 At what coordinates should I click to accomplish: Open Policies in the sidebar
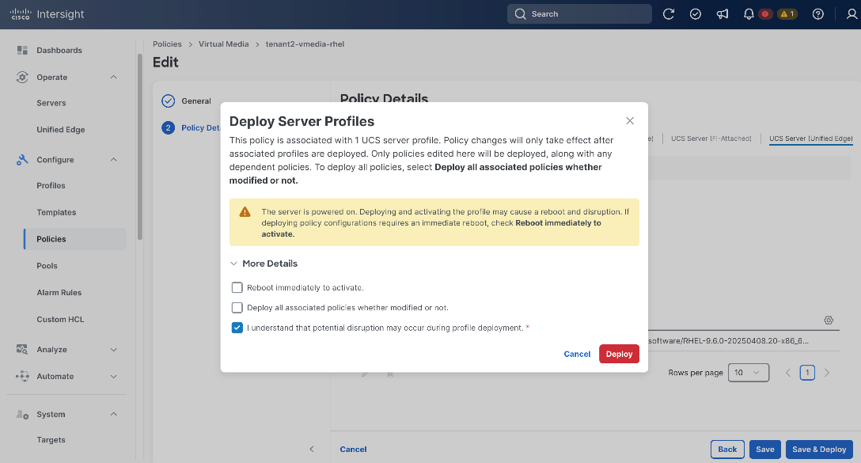click(x=75, y=239)
